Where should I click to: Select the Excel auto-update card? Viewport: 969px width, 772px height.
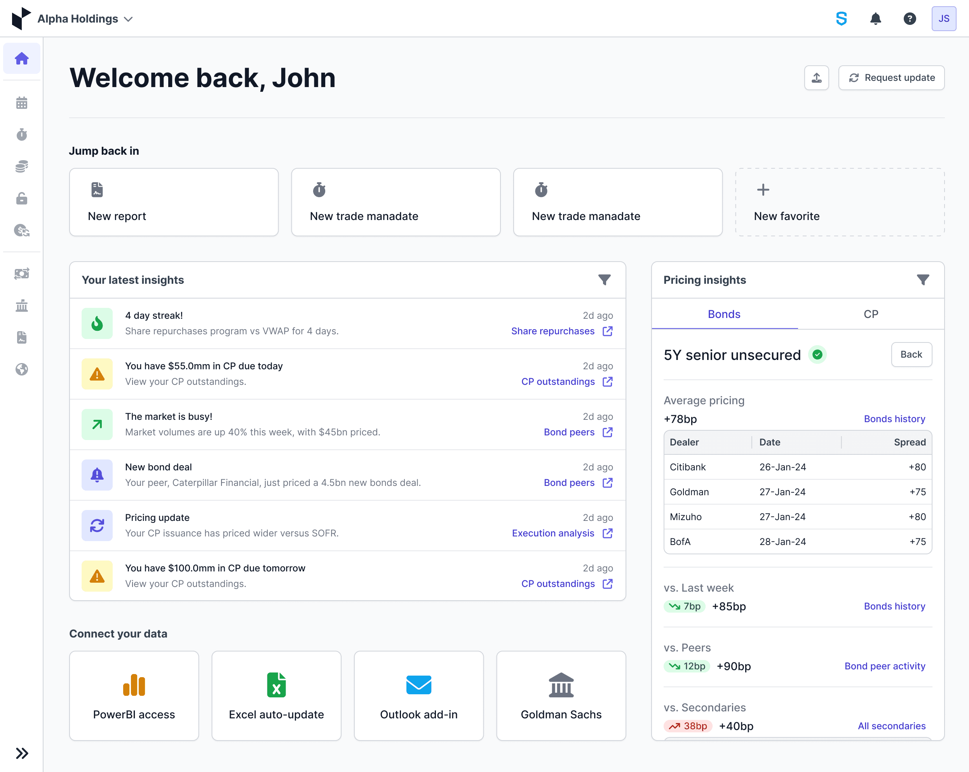276,695
